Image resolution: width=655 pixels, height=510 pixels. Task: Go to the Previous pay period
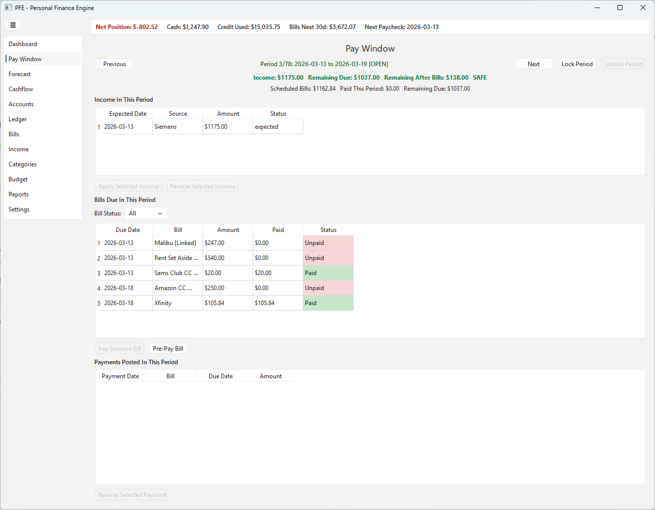point(114,64)
